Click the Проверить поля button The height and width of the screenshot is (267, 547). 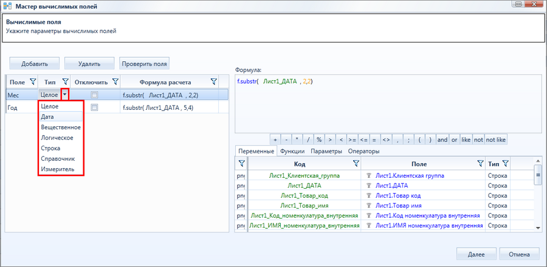145,64
